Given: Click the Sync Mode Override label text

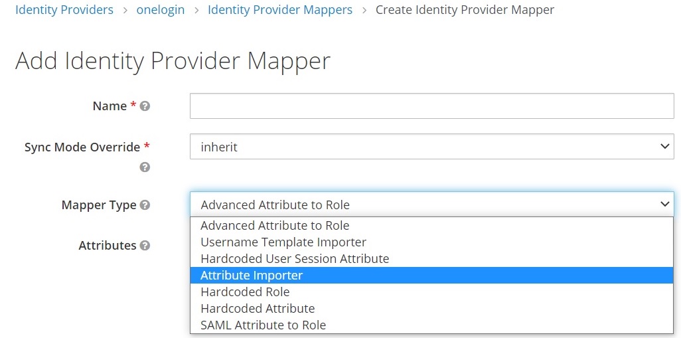Looking at the screenshot, I should pyautogui.click(x=82, y=147).
